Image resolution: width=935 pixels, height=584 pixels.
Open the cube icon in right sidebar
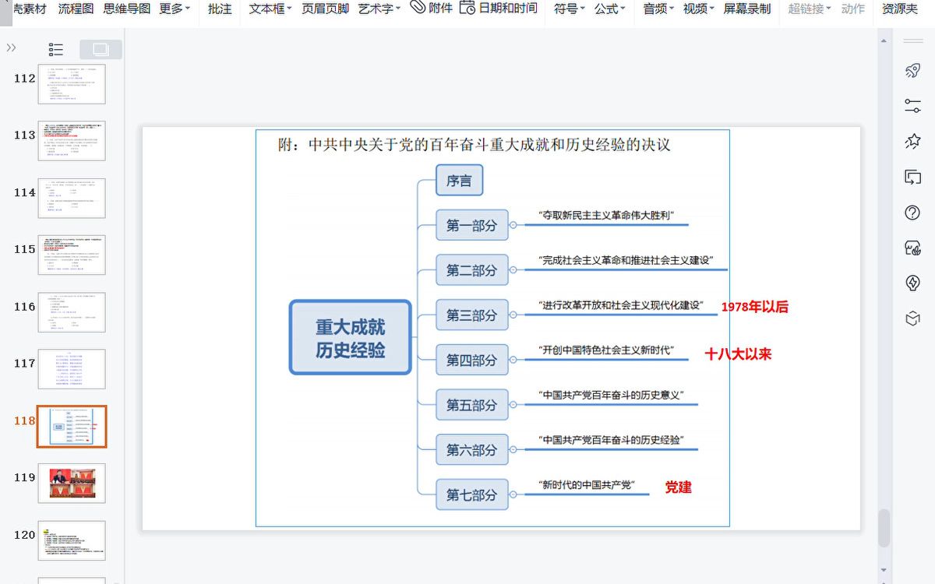(x=912, y=318)
